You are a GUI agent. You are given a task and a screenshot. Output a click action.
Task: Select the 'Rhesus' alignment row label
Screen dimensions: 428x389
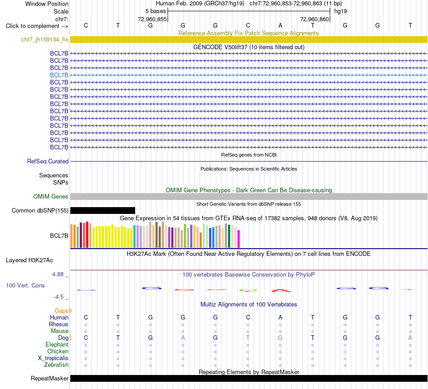(59, 324)
